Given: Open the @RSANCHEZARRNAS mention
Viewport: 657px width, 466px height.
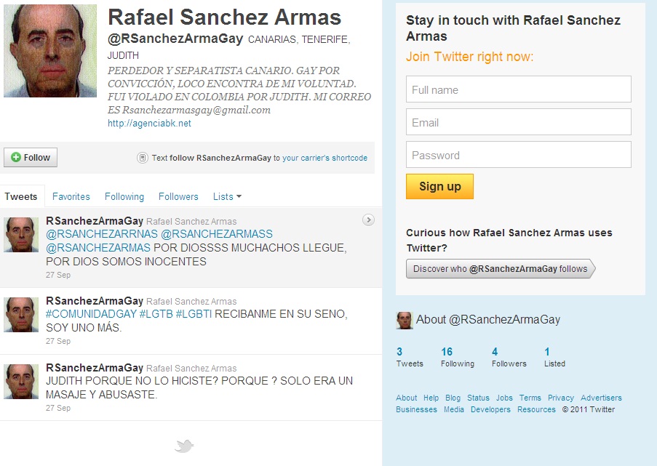Looking at the screenshot, I should (102, 233).
